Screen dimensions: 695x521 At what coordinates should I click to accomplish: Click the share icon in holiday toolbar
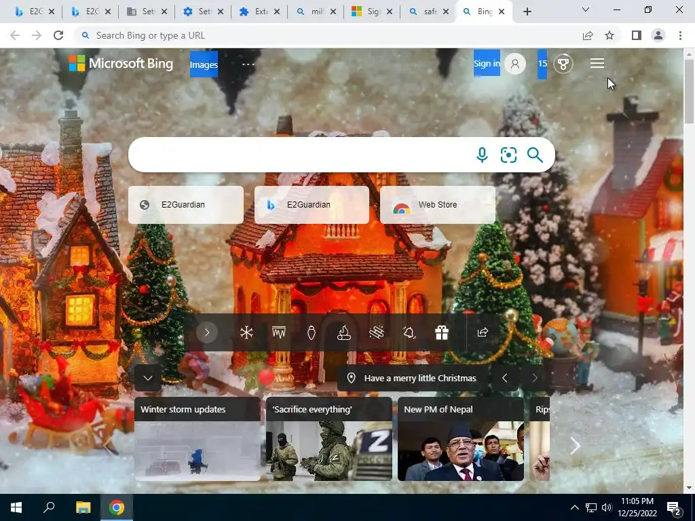coord(483,332)
